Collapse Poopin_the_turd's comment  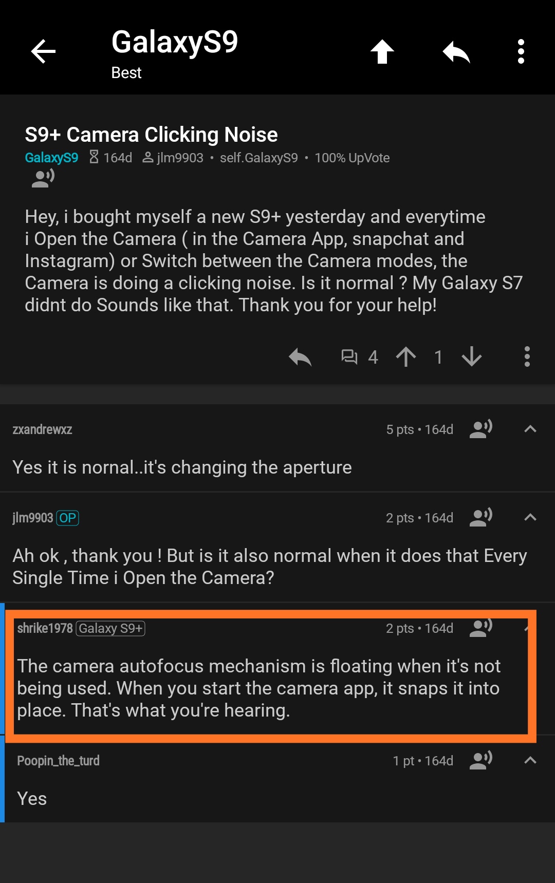point(531,760)
